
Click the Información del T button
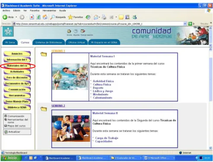click(x=17, y=60)
